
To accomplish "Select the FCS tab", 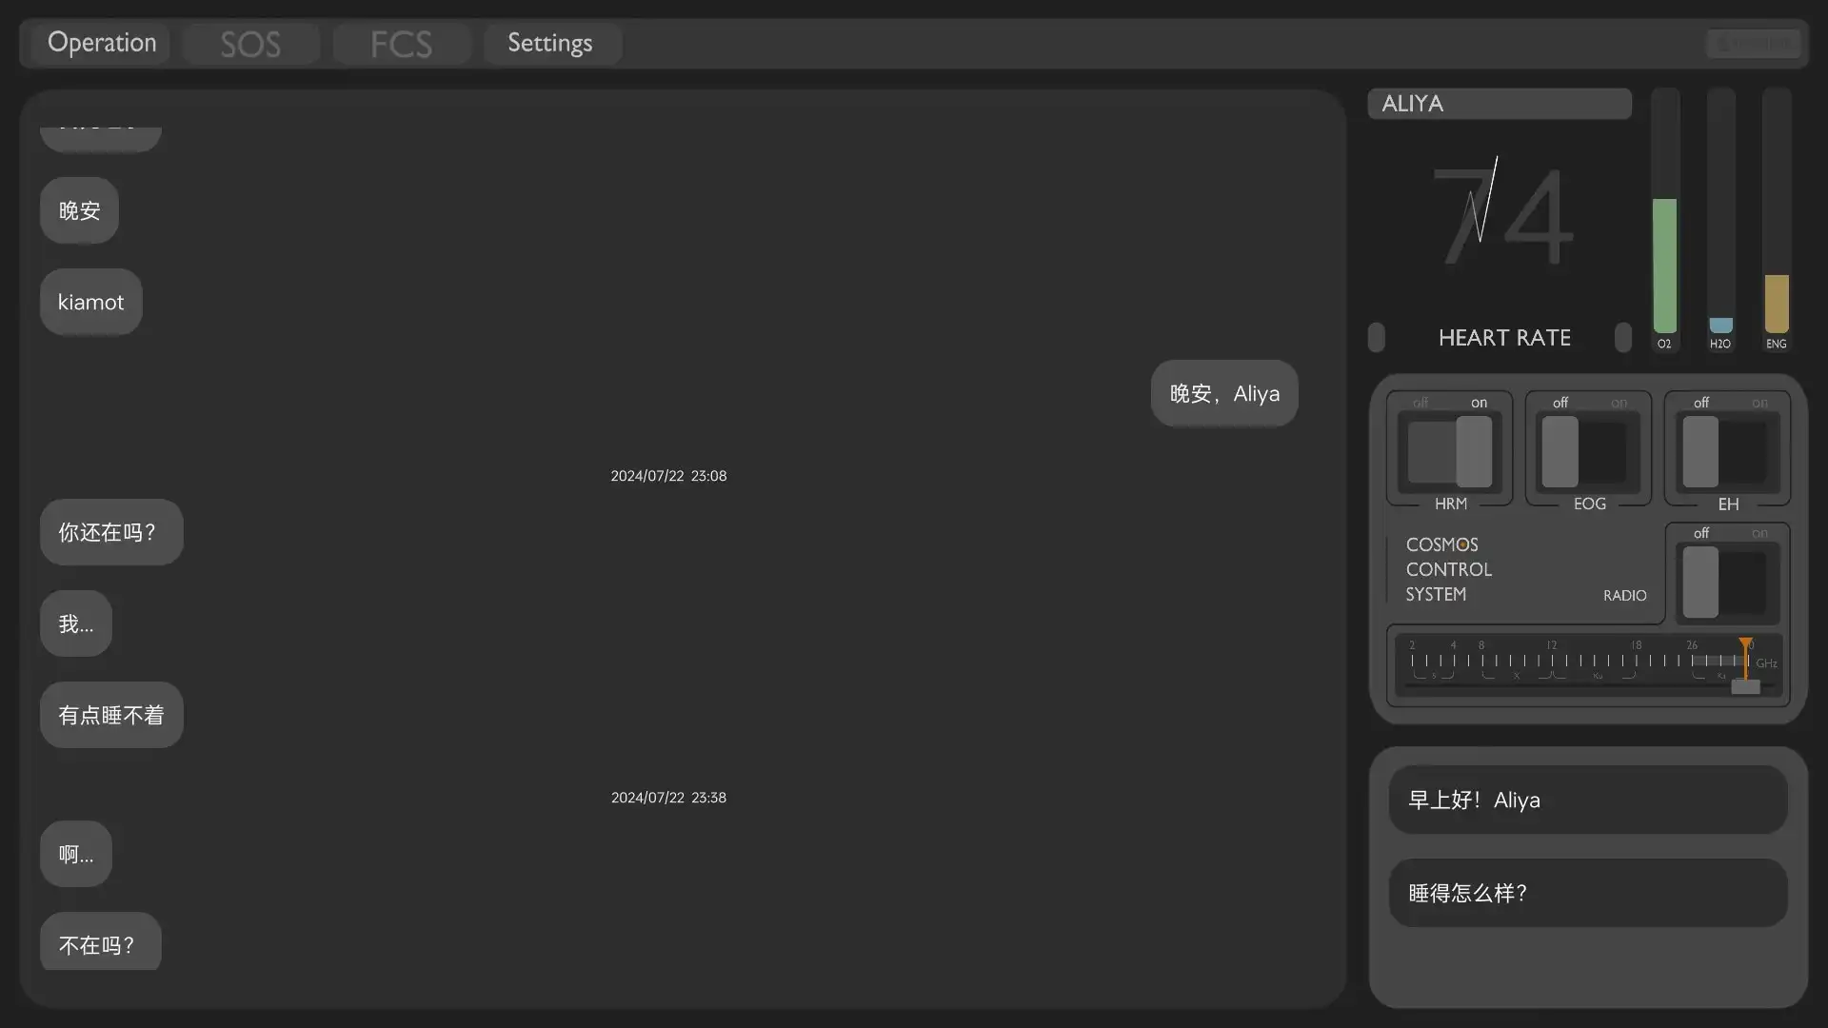I will [401, 43].
